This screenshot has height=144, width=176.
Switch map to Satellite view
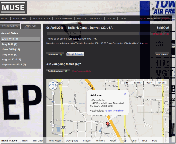[x=138, y=83]
